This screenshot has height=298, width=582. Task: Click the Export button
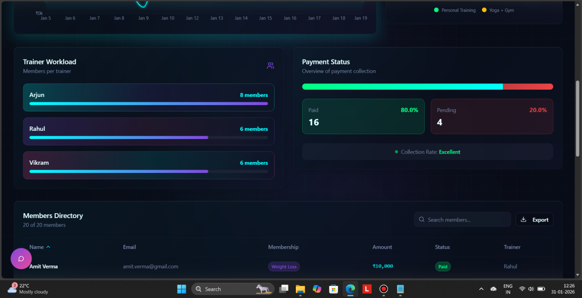534,220
